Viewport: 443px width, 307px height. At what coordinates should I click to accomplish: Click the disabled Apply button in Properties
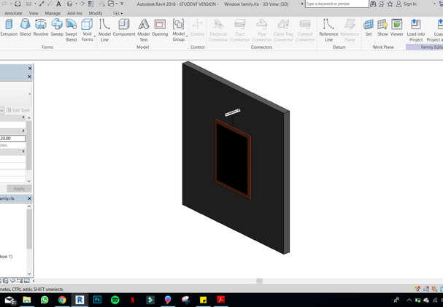click(x=19, y=188)
